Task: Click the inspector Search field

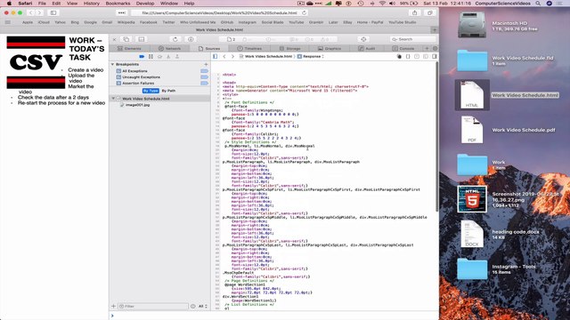Action: point(412,39)
